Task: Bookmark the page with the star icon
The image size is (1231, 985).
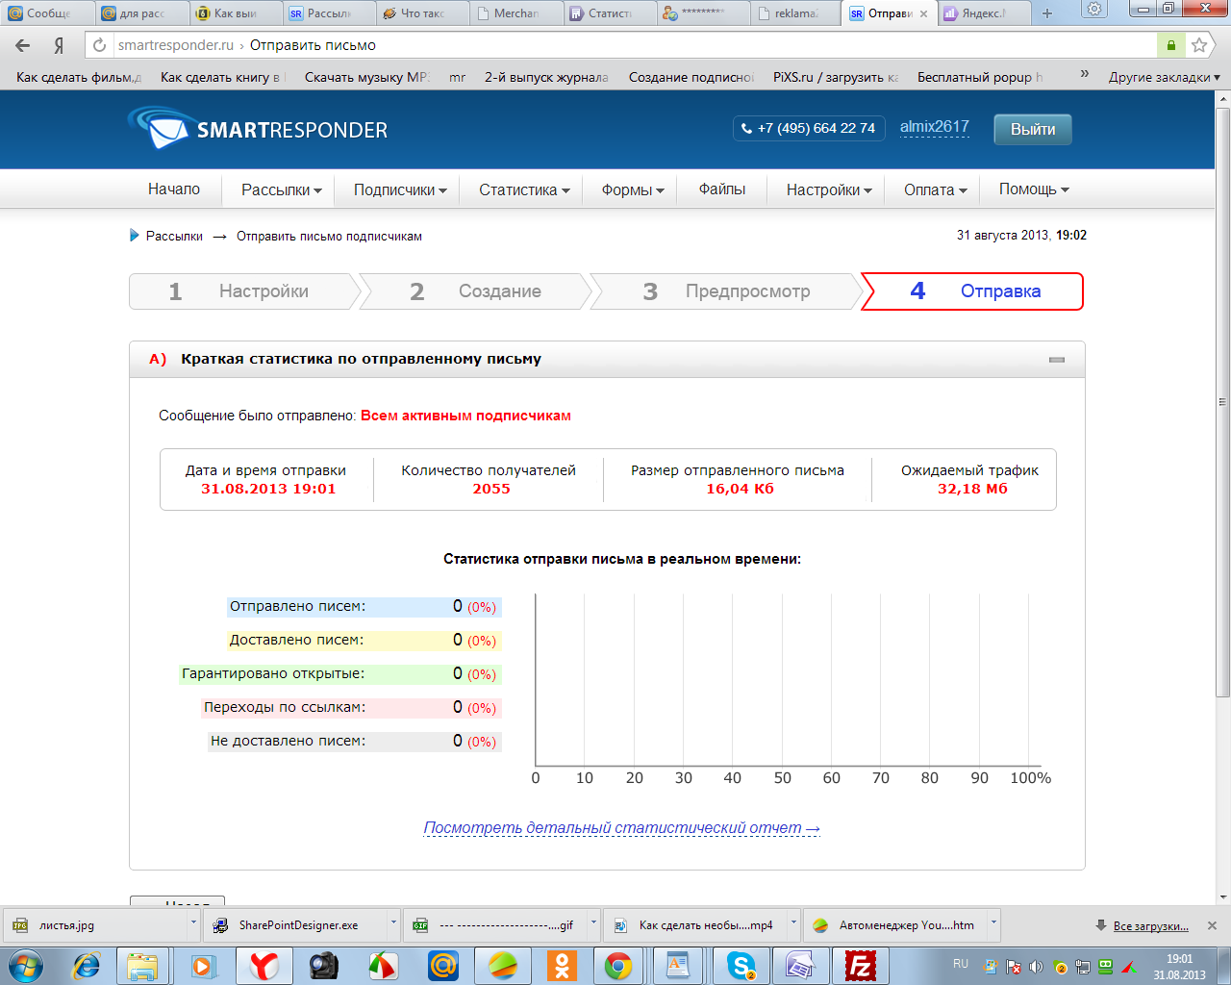Action: [1198, 45]
